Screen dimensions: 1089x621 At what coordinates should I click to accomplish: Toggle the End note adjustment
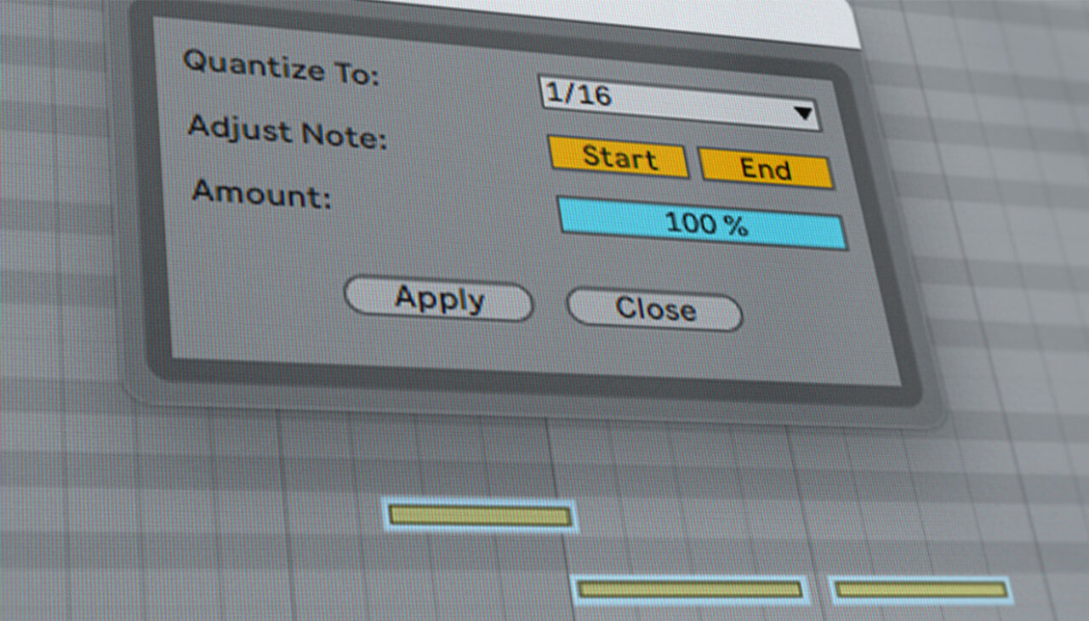click(x=764, y=169)
